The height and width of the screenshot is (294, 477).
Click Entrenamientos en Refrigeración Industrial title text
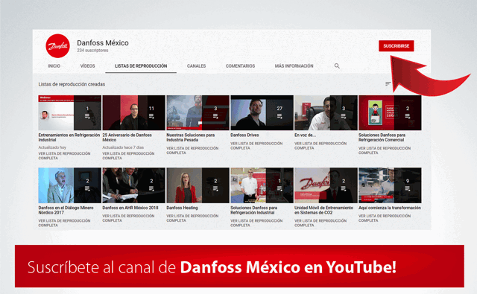(x=69, y=137)
